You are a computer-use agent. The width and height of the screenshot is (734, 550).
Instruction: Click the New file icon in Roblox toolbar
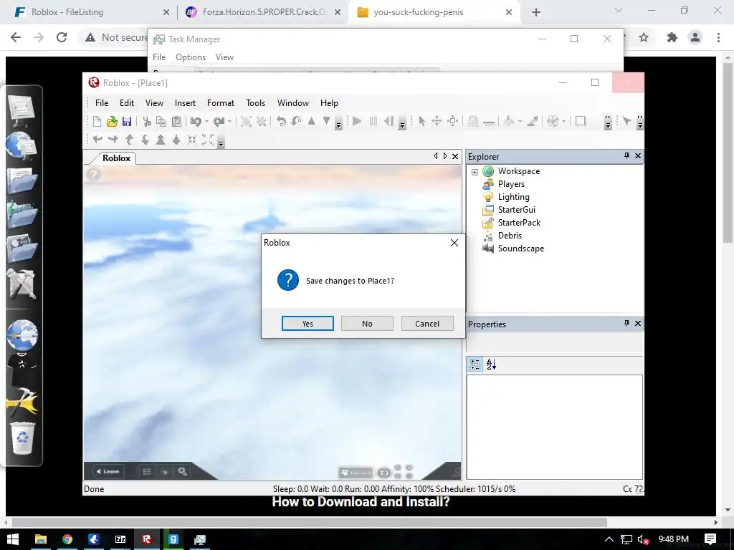point(97,122)
